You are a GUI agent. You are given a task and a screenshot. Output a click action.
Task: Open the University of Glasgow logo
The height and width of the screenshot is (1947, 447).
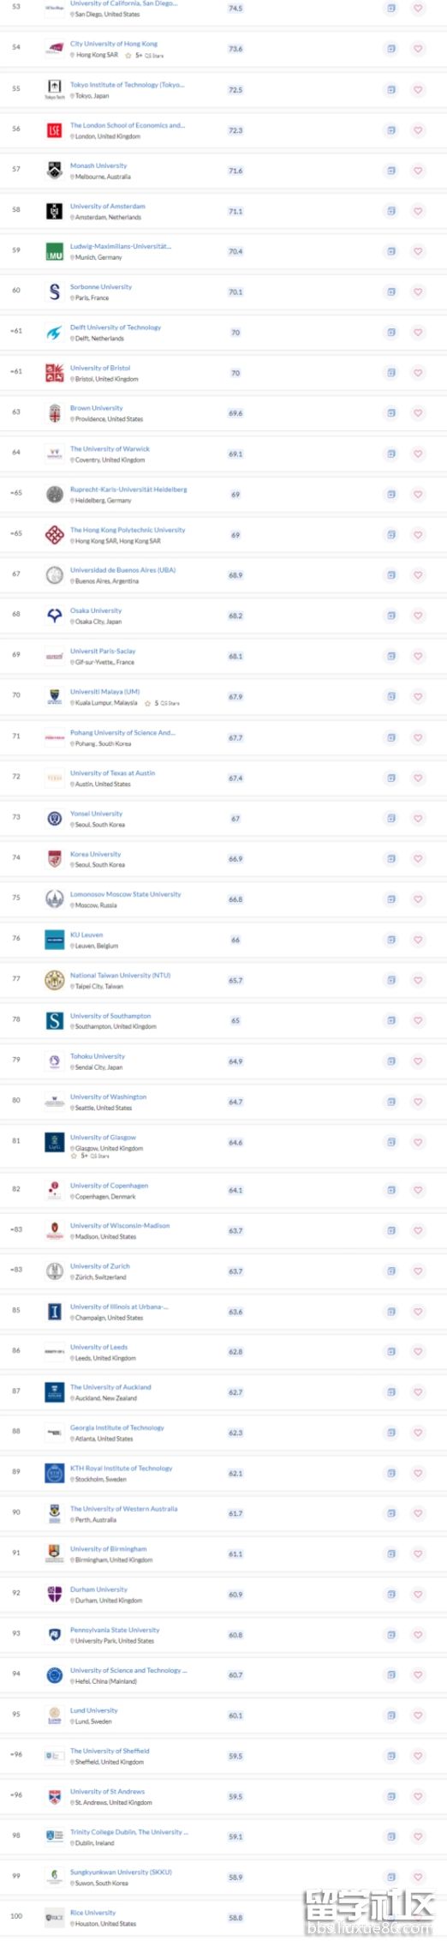pos(54,1142)
